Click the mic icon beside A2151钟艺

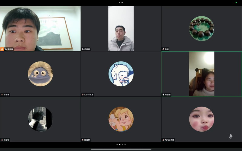click(x=83, y=95)
